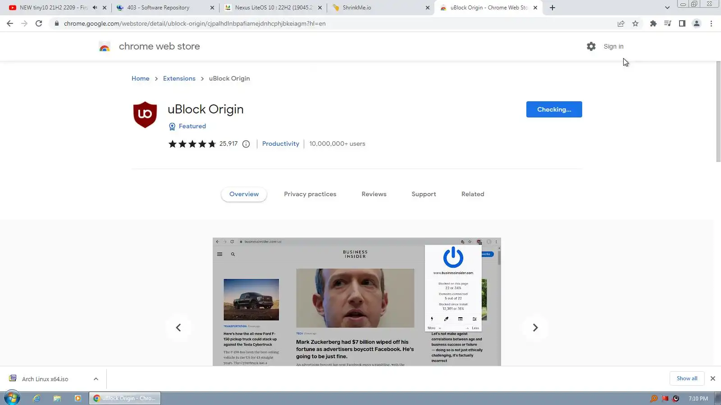Expand the tab search dropdown arrow
The image size is (721, 405).
[667, 8]
